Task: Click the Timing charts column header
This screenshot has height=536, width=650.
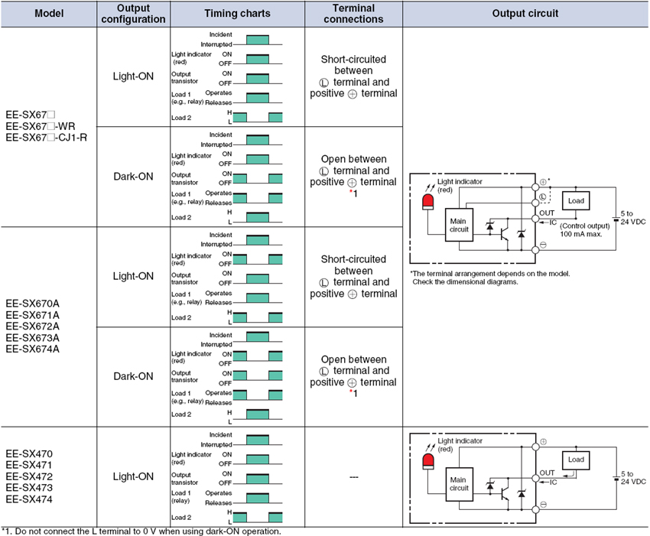Action: click(237, 14)
